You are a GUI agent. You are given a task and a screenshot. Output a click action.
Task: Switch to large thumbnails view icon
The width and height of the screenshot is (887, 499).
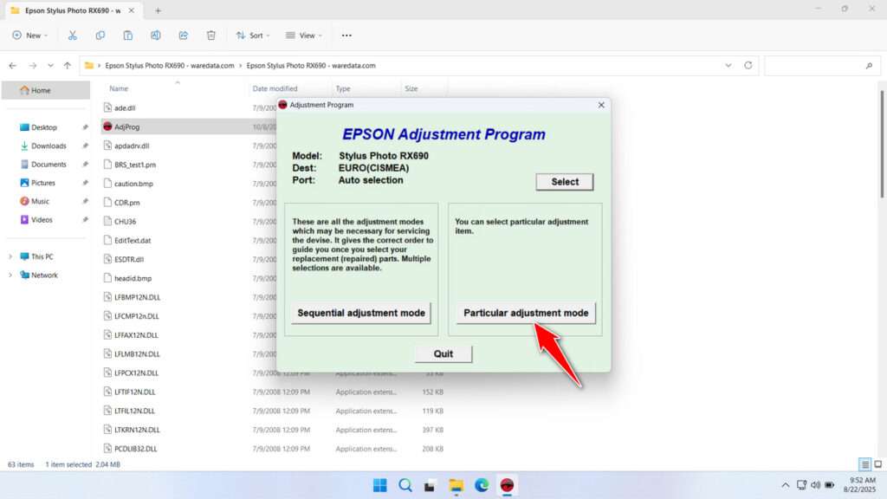(x=878, y=464)
